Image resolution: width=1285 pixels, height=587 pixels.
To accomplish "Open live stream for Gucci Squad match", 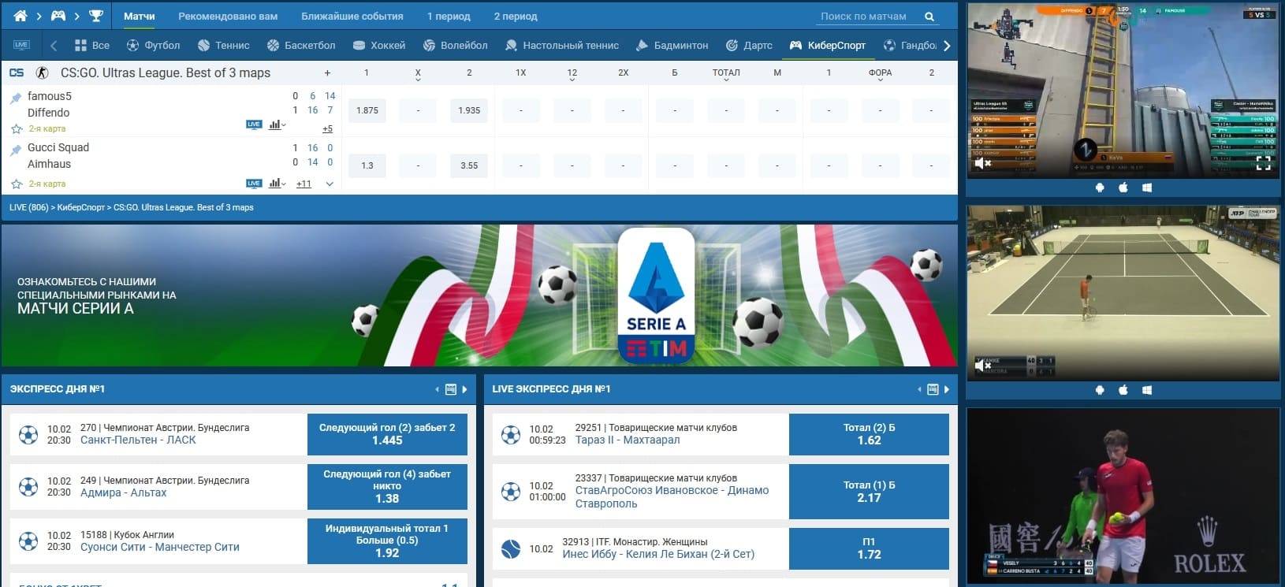I will pos(254,184).
